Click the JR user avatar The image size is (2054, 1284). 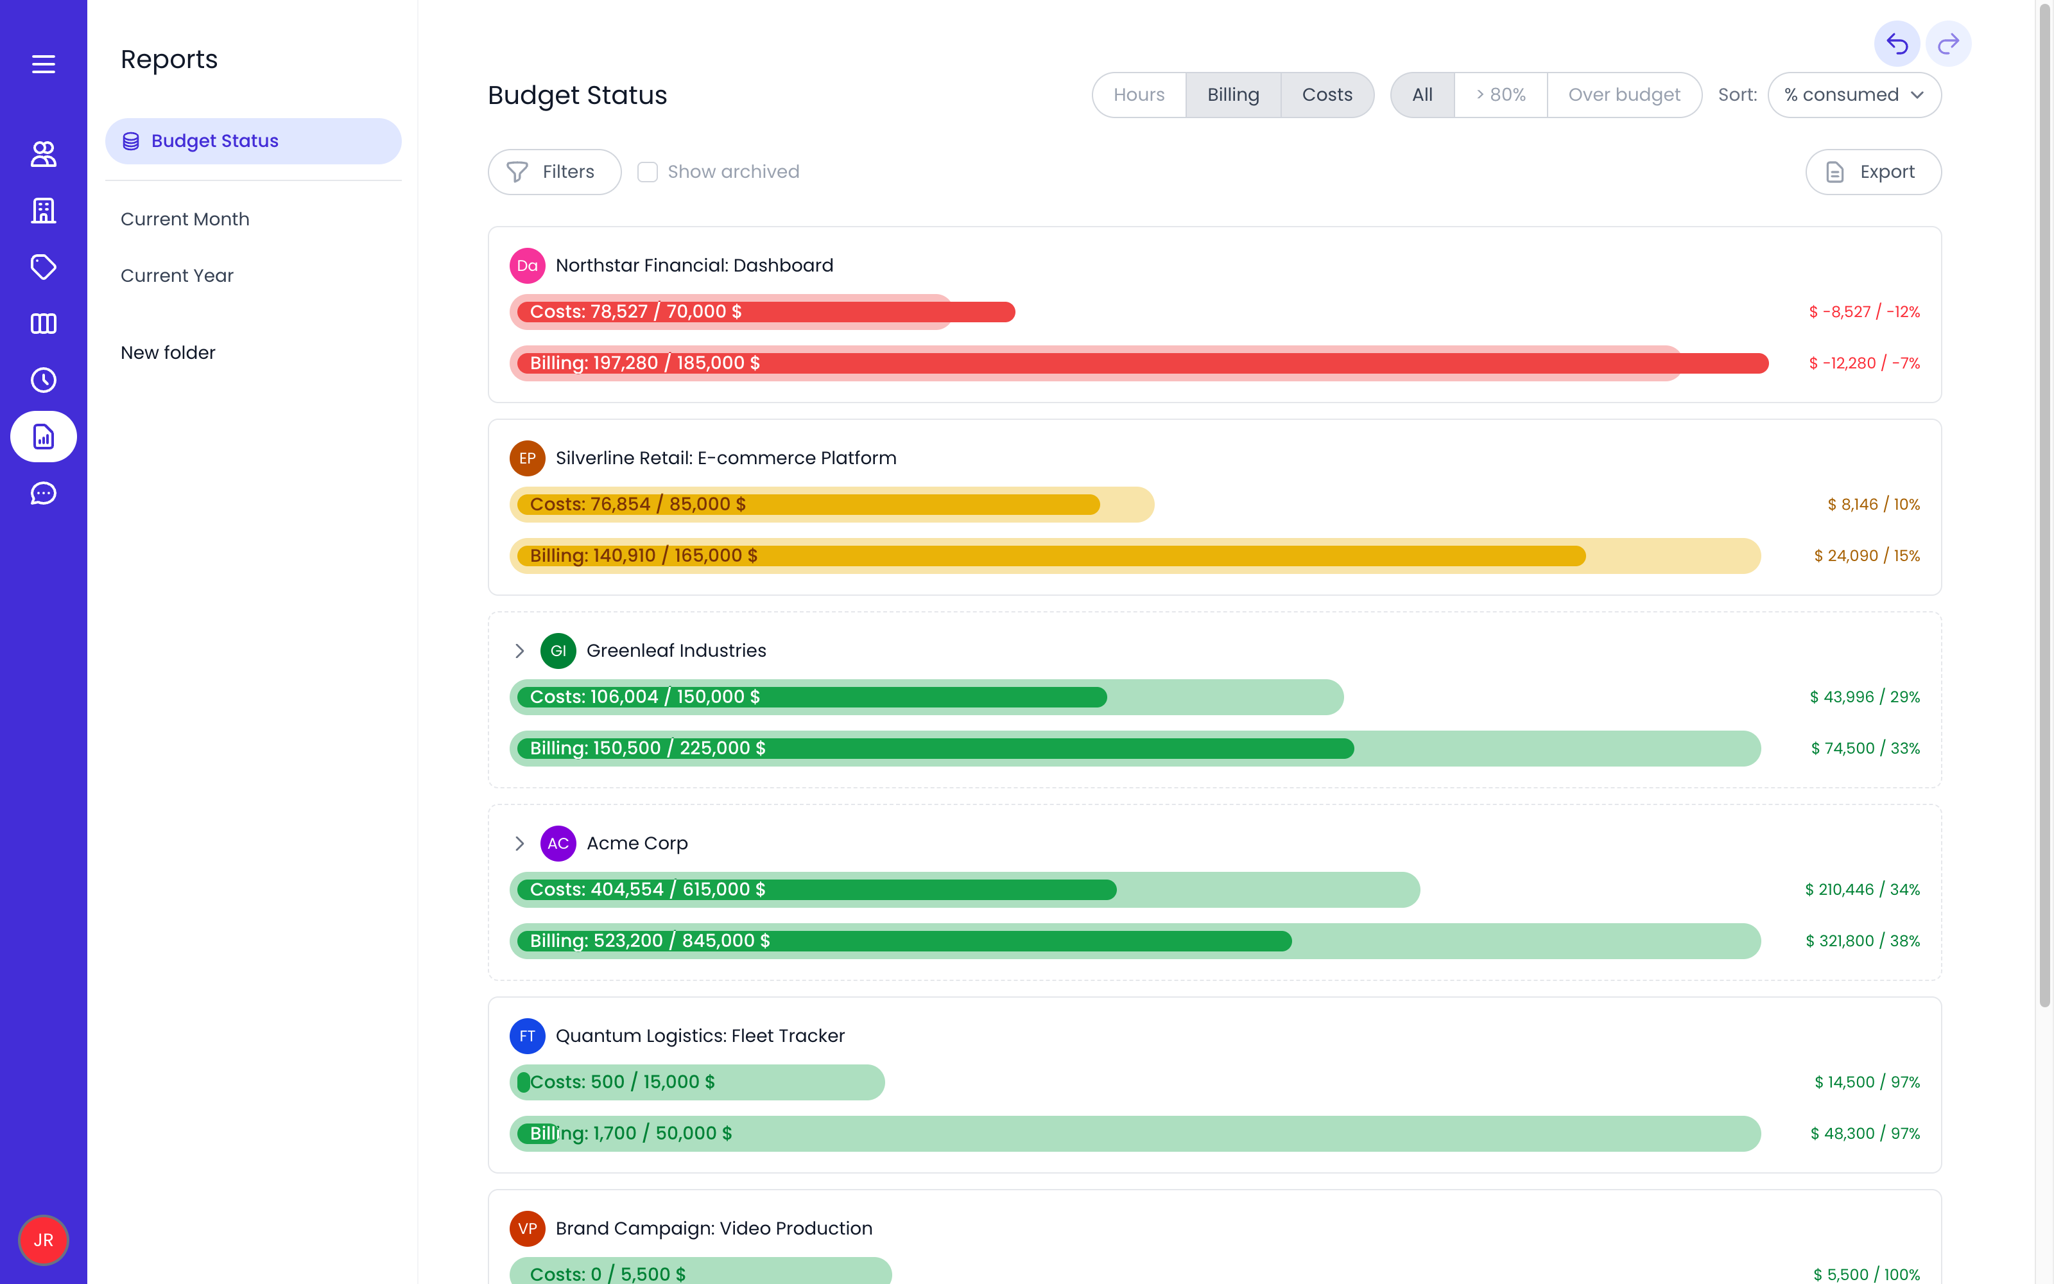click(43, 1240)
